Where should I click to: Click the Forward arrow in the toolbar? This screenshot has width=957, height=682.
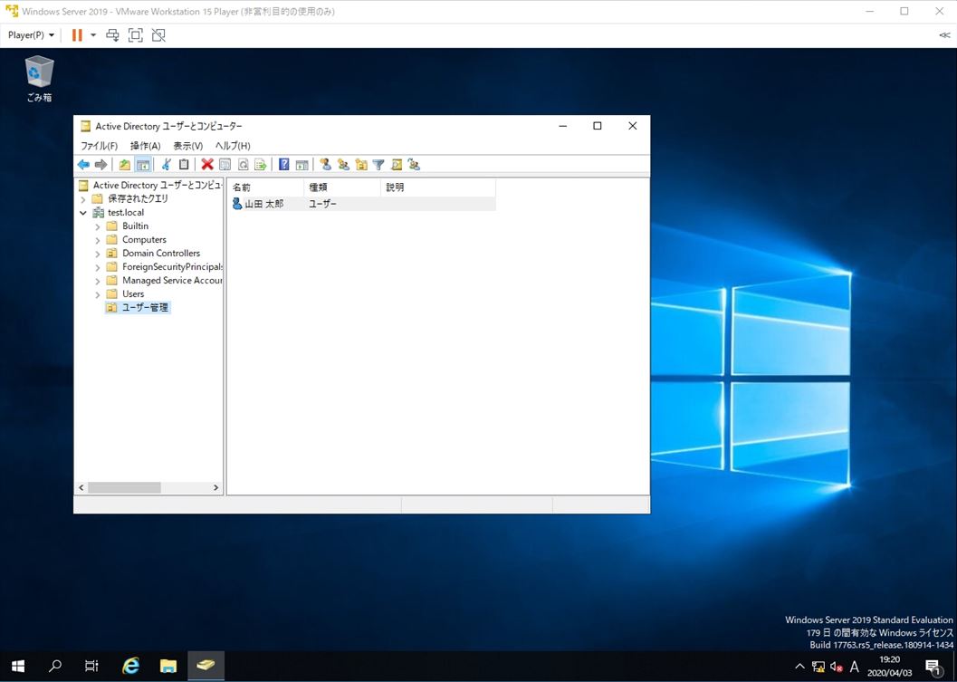[100, 164]
